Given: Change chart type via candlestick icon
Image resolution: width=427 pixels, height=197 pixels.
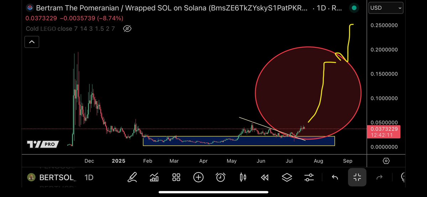Looking at the screenshot, I should 243,178.
